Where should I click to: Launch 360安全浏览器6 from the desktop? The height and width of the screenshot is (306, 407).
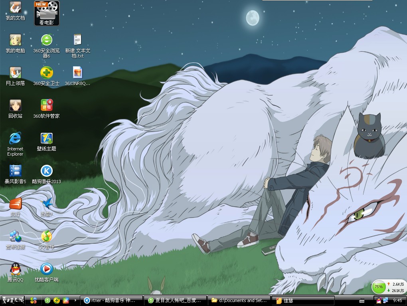point(46,46)
